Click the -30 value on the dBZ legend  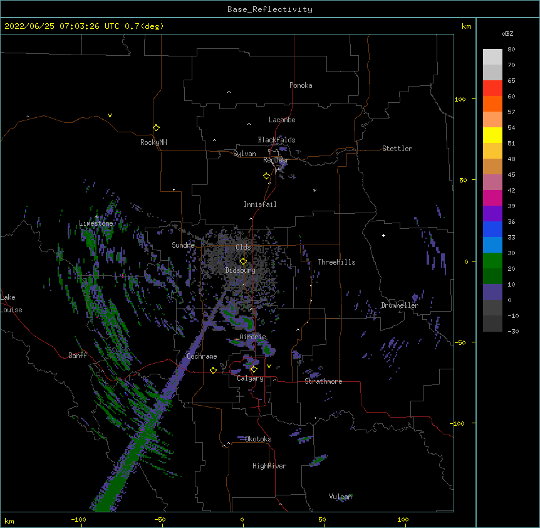(513, 332)
